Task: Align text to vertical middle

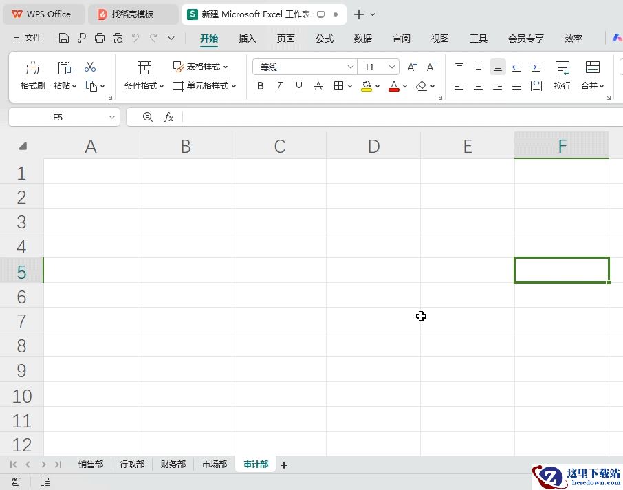Action: pos(479,67)
